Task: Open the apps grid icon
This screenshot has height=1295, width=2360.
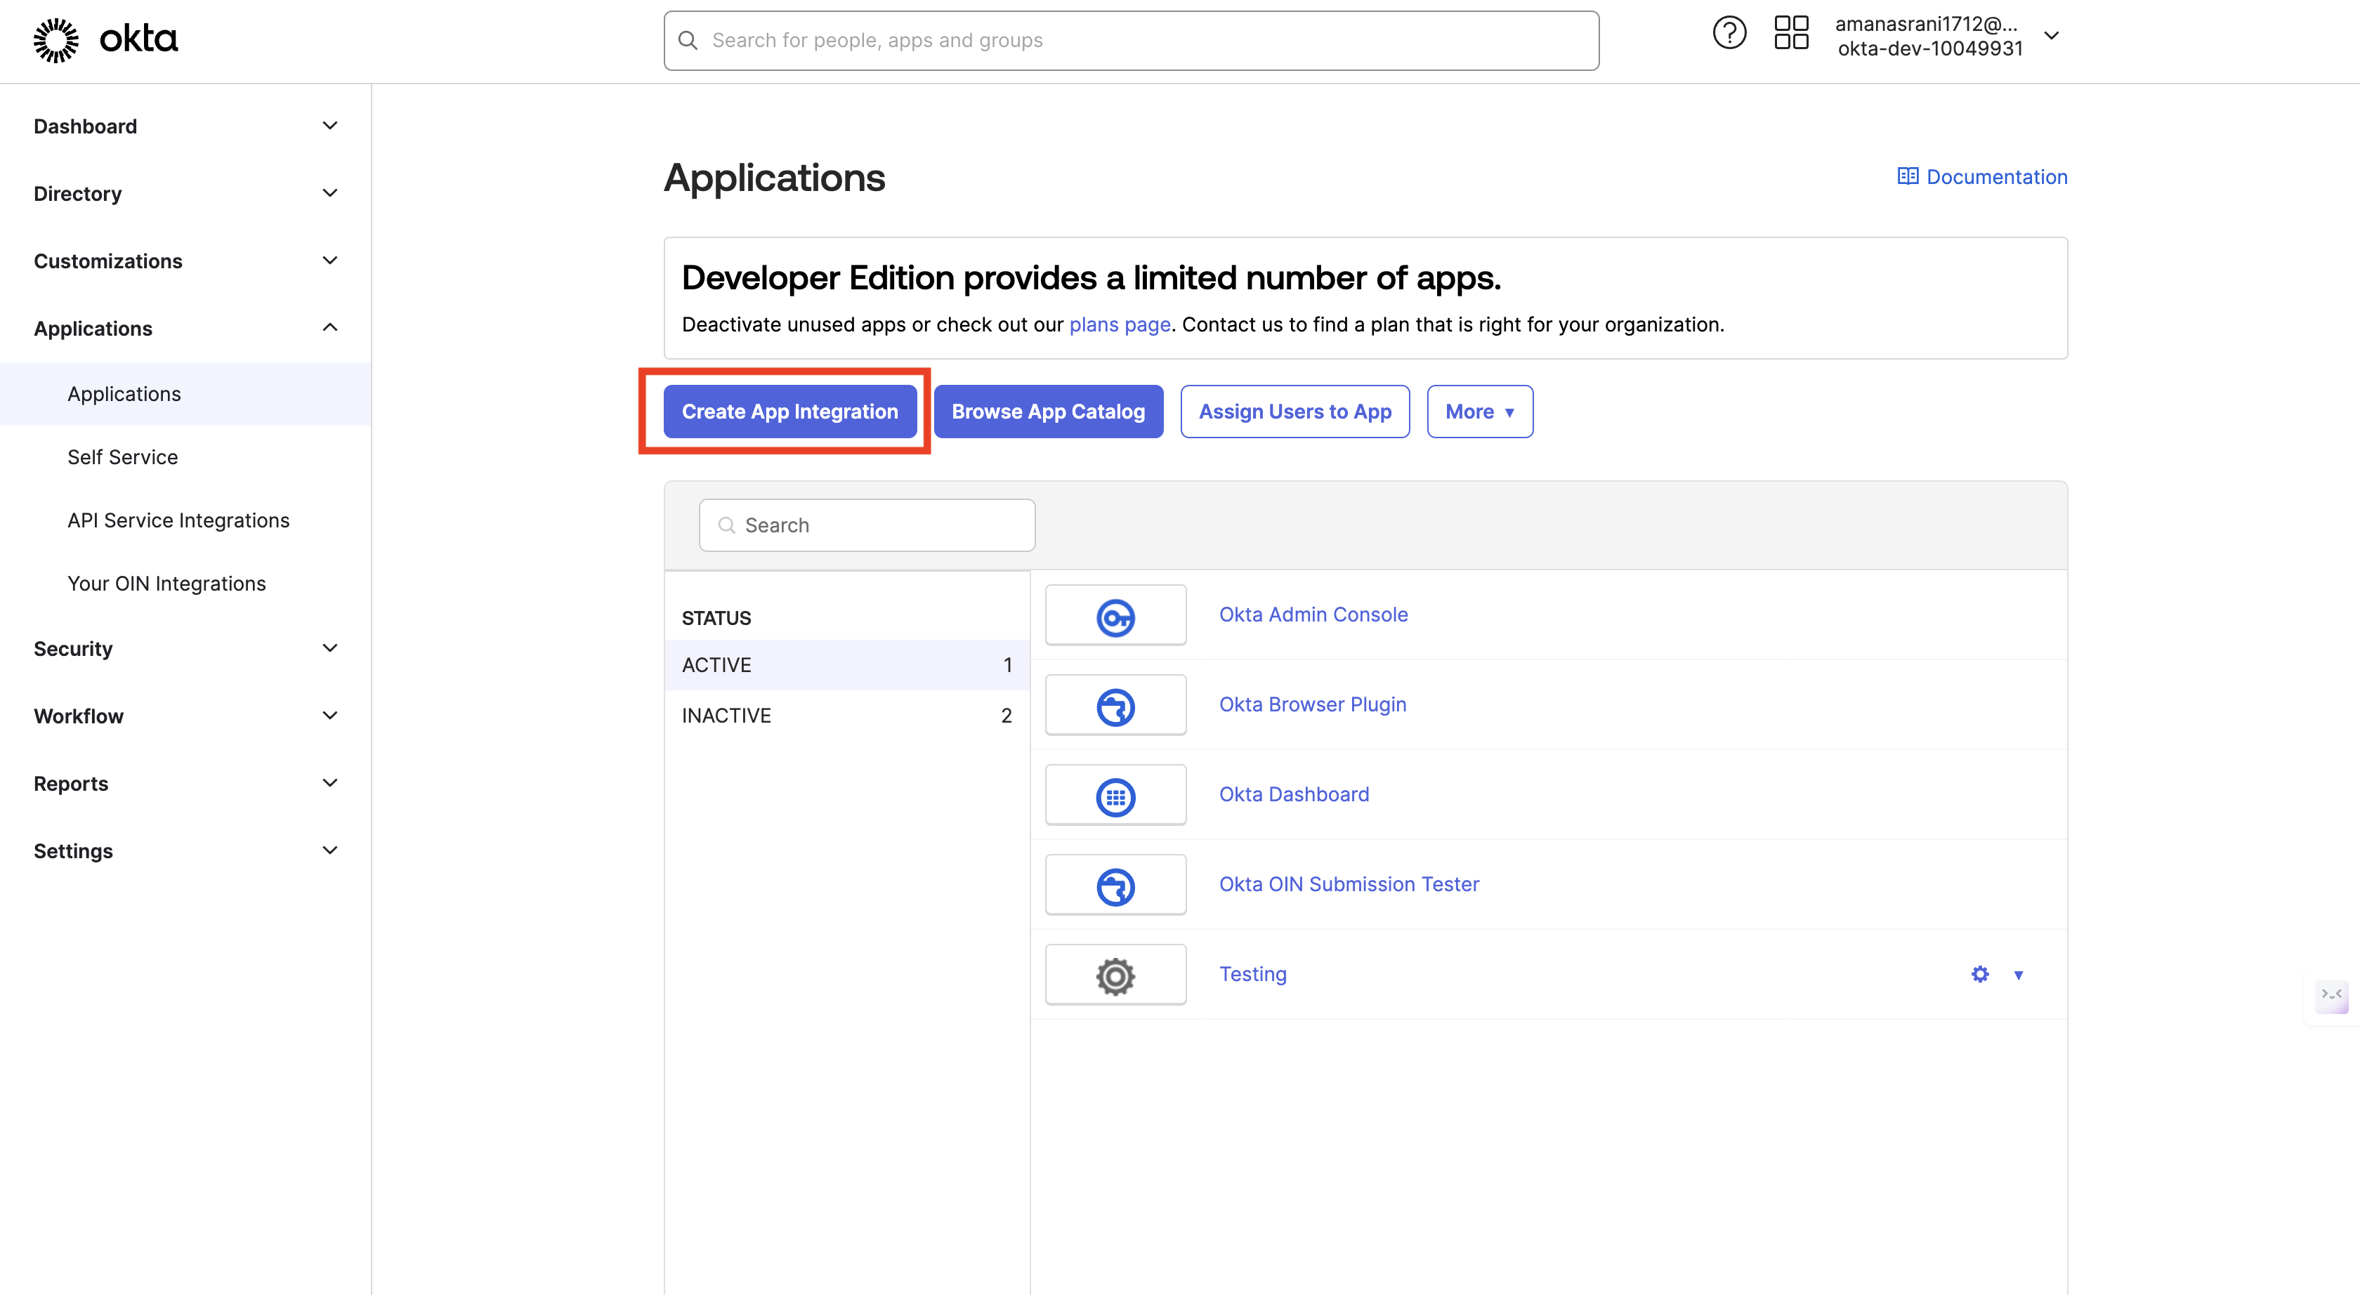Action: point(1791,33)
